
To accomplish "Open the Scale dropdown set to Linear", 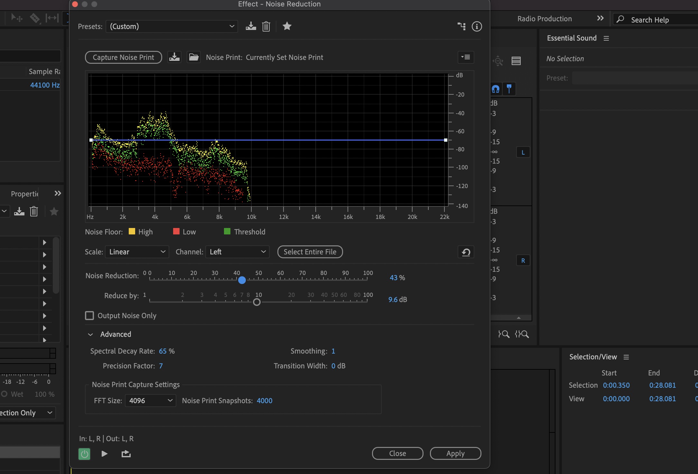I will click(x=137, y=252).
